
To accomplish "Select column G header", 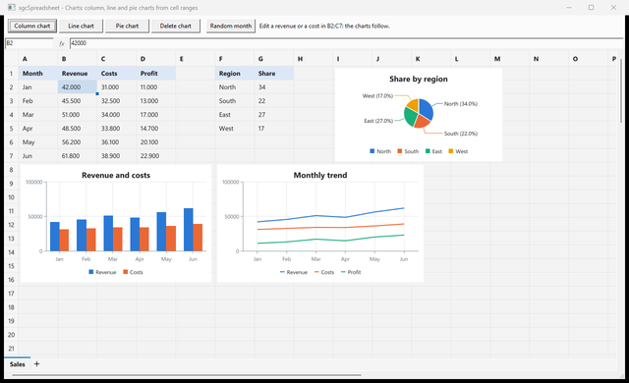I will pyautogui.click(x=273, y=59).
